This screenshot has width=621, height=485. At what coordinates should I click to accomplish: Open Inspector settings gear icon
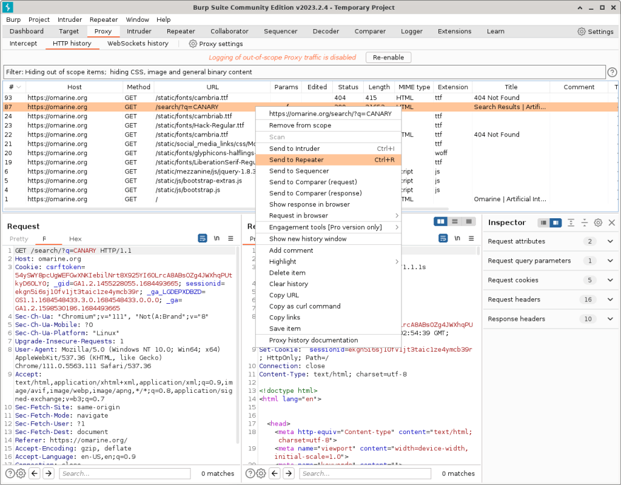coord(598,222)
